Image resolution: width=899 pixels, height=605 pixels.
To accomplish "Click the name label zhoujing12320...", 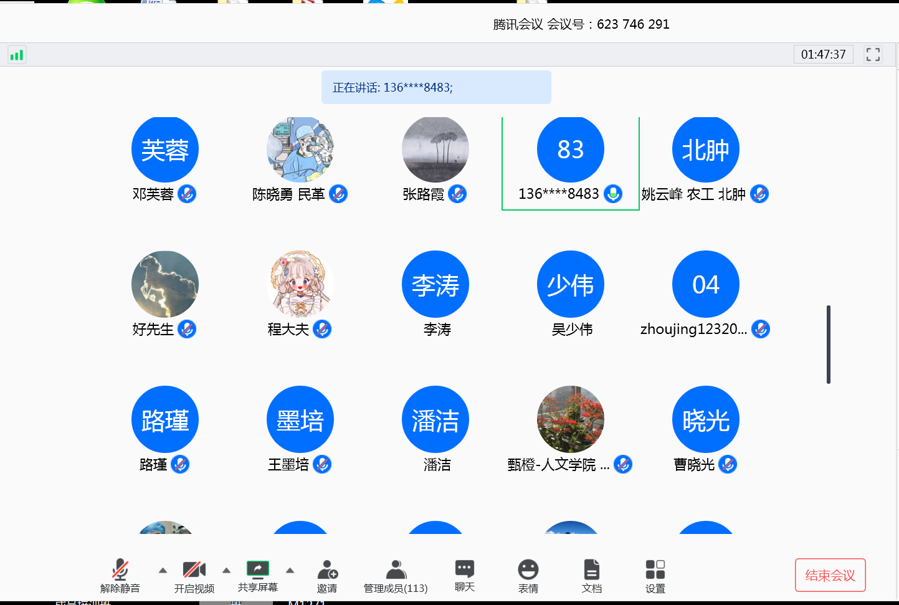I will (x=693, y=329).
